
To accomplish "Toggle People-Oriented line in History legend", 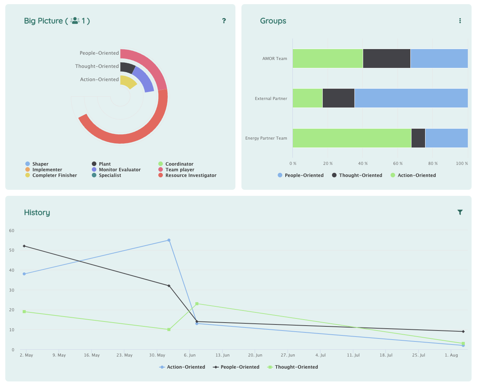I will pyautogui.click(x=236, y=367).
